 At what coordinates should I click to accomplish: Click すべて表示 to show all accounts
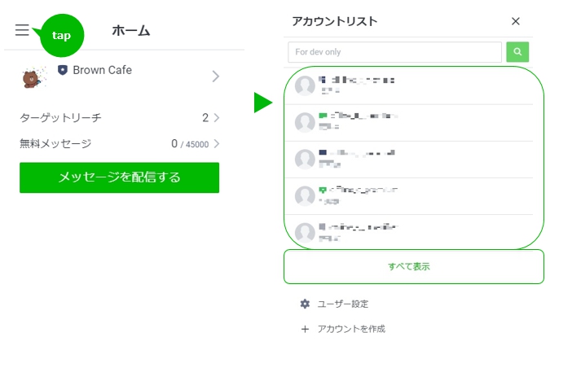pos(413,266)
